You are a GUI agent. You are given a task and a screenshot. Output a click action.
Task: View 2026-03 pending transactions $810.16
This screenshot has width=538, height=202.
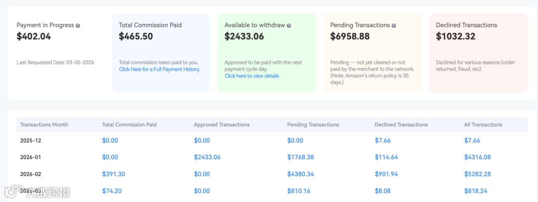point(299,191)
